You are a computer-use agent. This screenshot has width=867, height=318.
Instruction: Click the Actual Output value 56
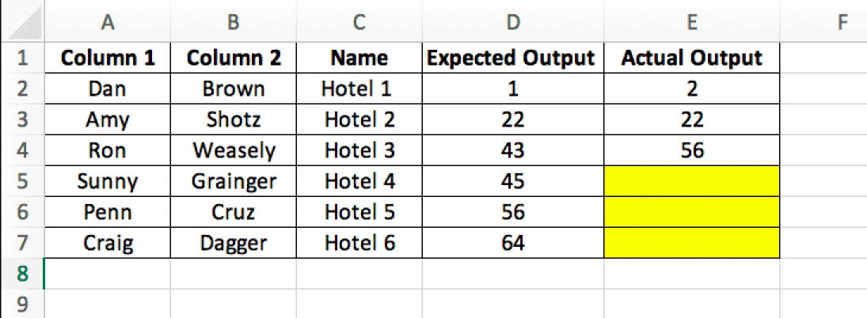691,150
